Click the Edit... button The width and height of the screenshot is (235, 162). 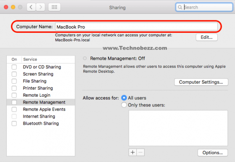[x=207, y=37]
